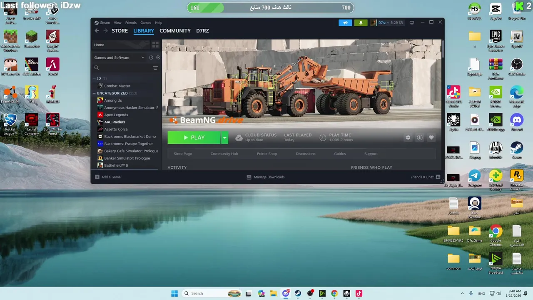Open Steam from the taskbar
The width and height of the screenshot is (533, 300).
click(298, 293)
